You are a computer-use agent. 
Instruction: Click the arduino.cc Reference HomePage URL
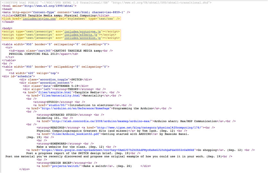[x=75, y=108]
